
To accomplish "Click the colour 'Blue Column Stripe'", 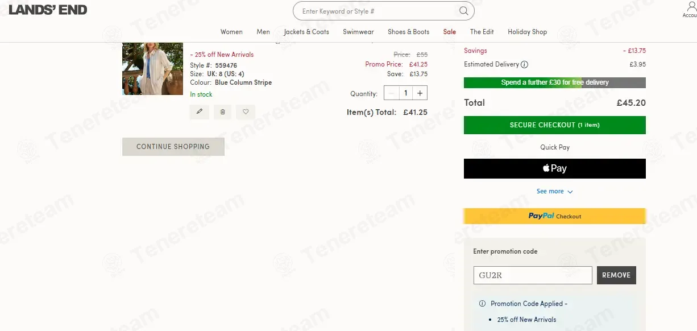I will coord(243,82).
